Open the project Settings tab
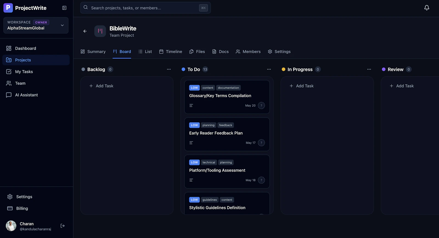439x238 pixels. 279,52
